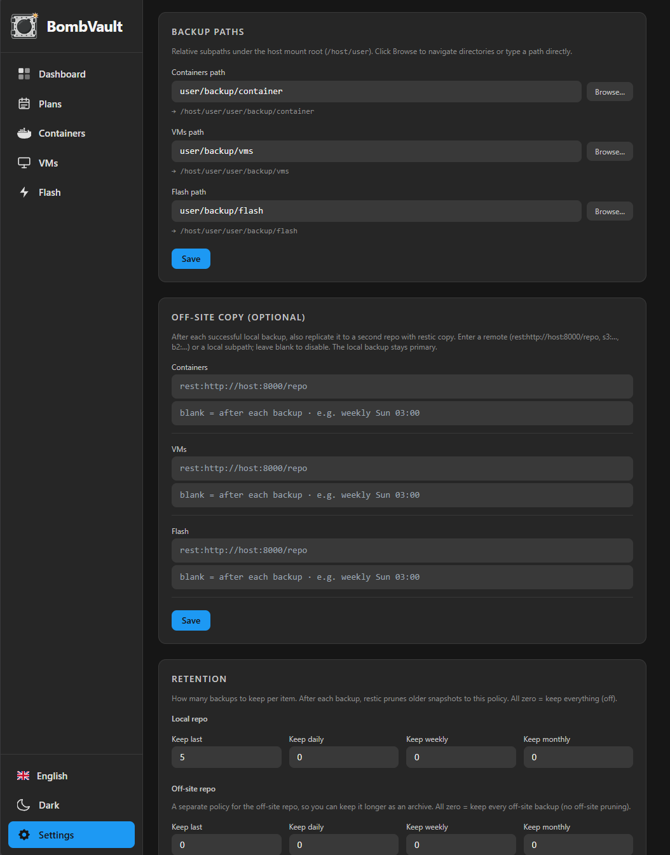
Task: Browse for VMs path
Action: click(x=610, y=151)
